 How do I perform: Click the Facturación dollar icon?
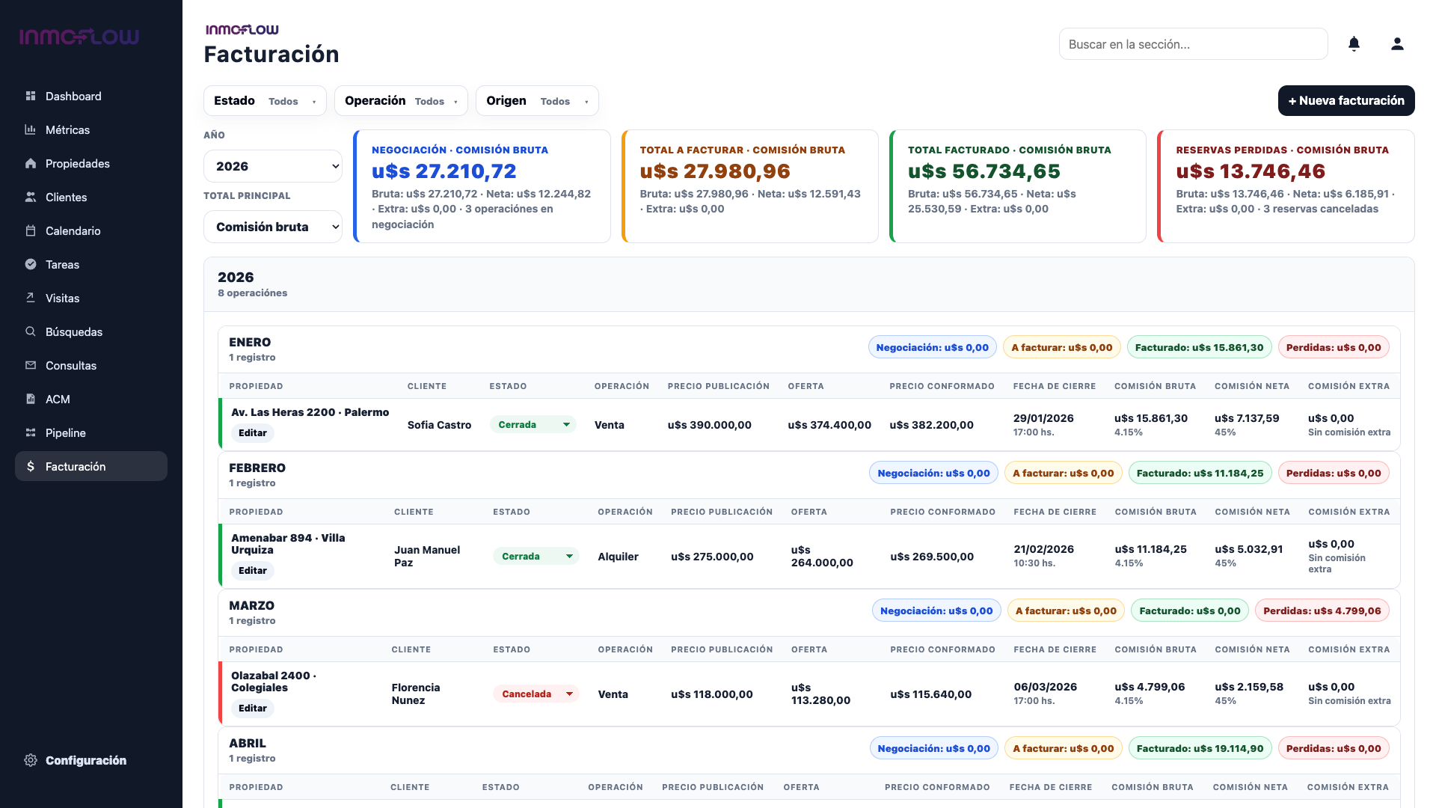click(31, 466)
